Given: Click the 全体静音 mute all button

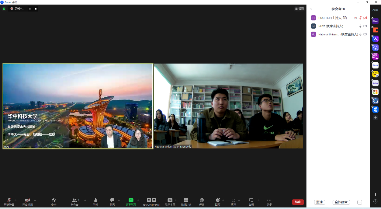Looking at the screenshot, I should pyautogui.click(x=341, y=202).
